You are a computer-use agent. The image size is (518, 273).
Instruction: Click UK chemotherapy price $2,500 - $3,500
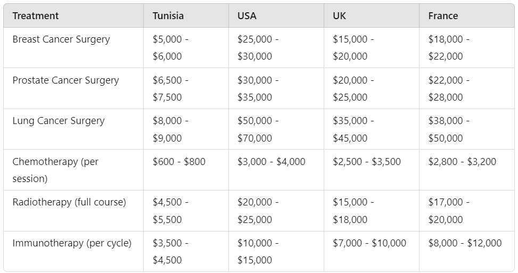[x=367, y=161]
